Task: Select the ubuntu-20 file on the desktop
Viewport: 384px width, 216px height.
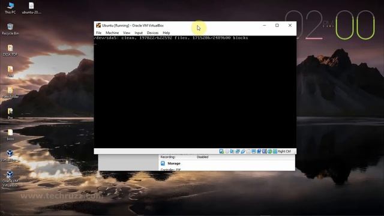Action: [31, 8]
